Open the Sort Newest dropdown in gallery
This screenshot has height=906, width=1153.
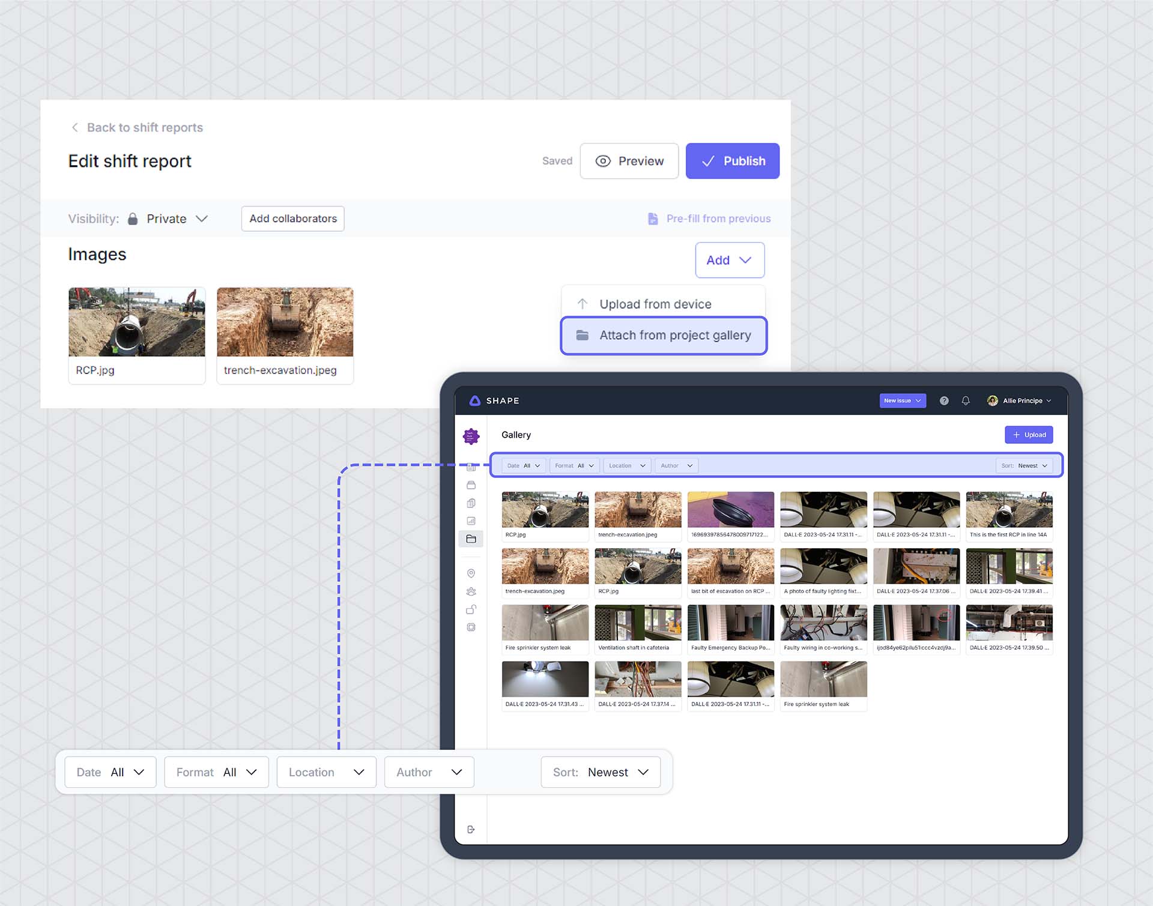(1025, 465)
